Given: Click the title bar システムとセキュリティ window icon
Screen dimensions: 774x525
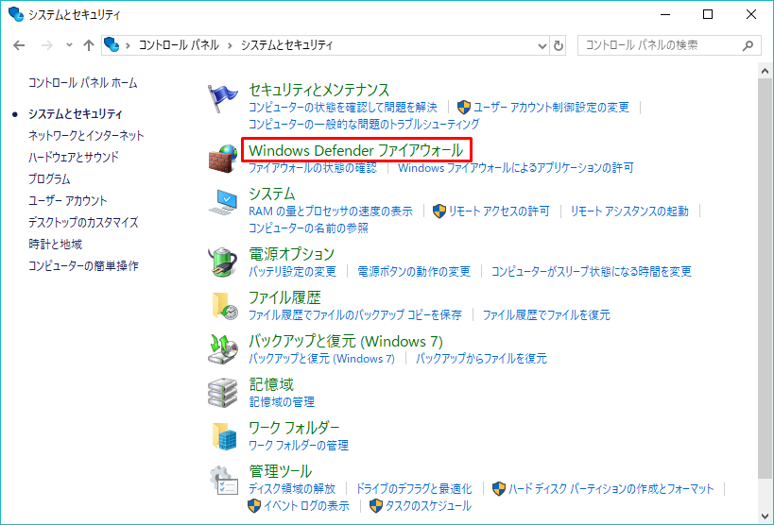Looking at the screenshot, I should pyautogui.click(x=16, y=14).
